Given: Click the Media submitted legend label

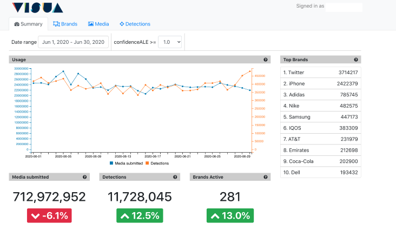Looking at the screenshot, I should click(x=129, y=163).
